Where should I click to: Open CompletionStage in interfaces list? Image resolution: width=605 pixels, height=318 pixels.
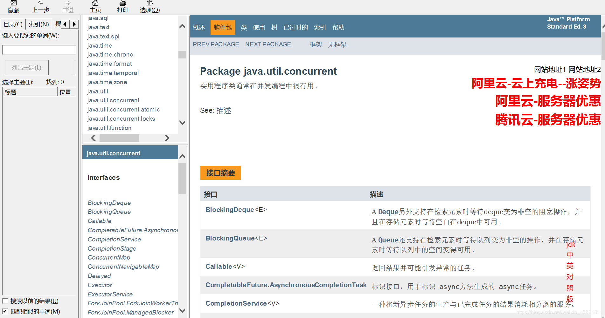pyautogui.click(x=112, y=248)
